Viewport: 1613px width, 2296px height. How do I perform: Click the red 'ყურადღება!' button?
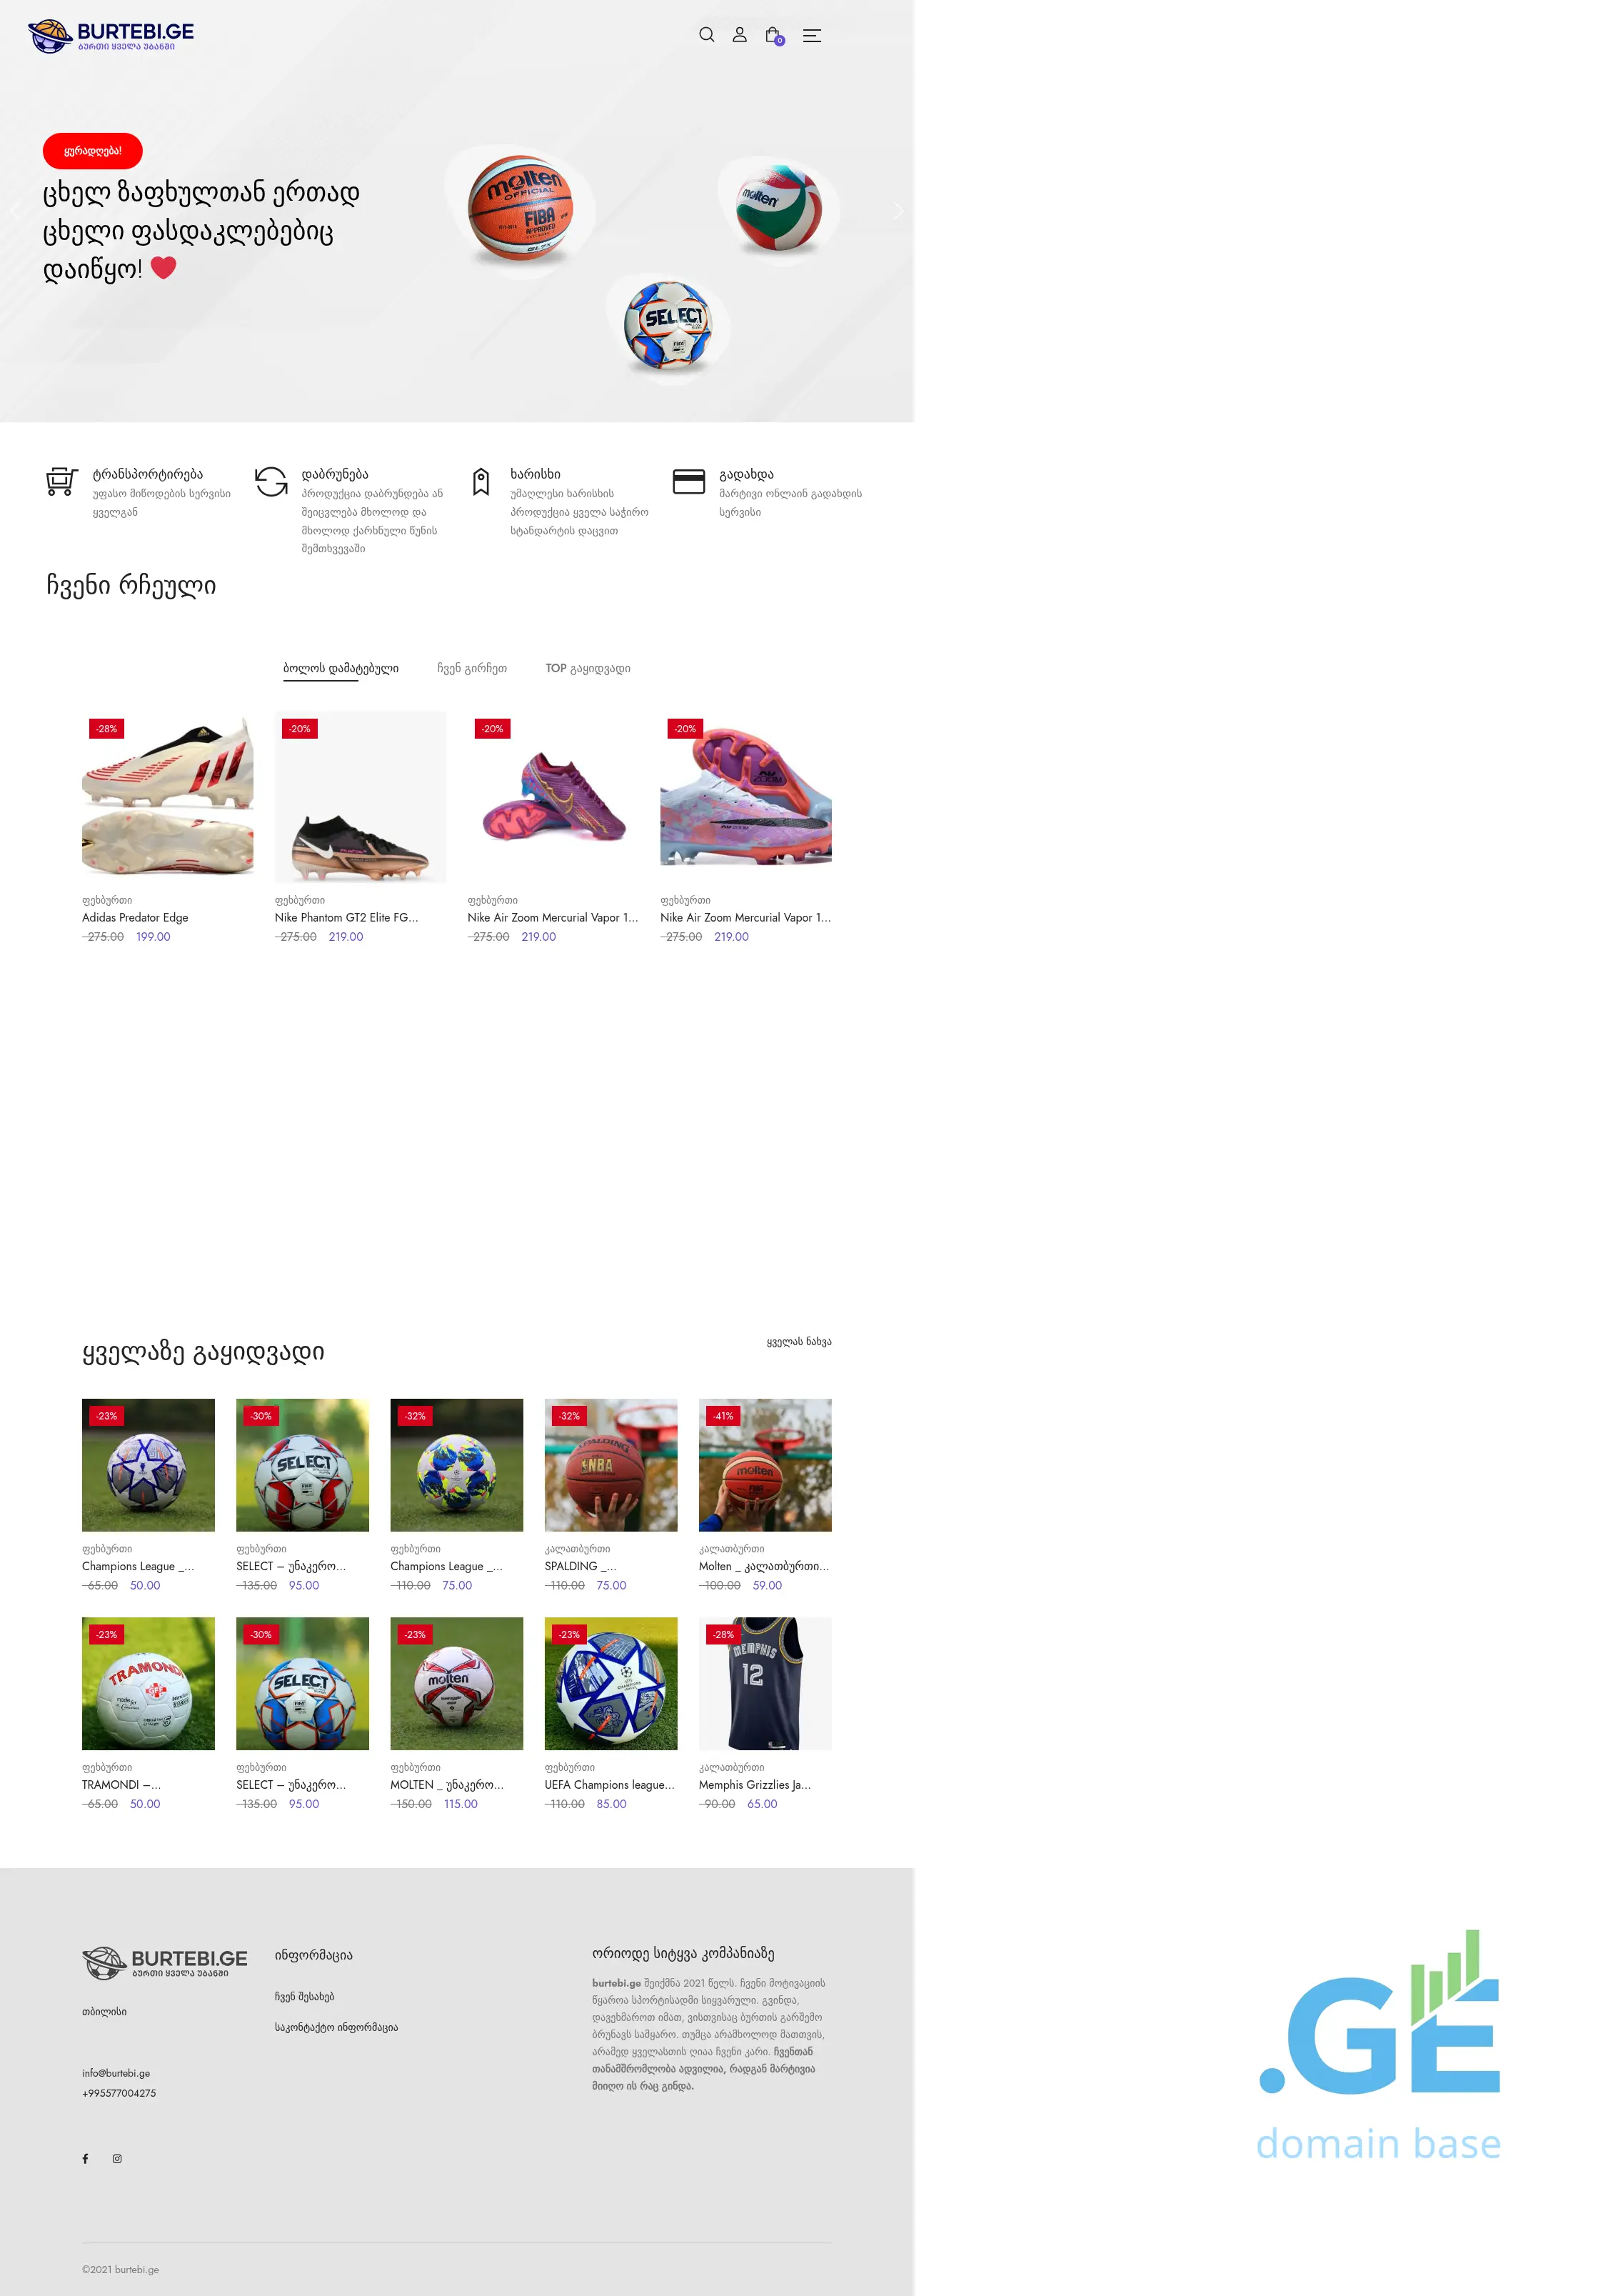tap(93, 151)
